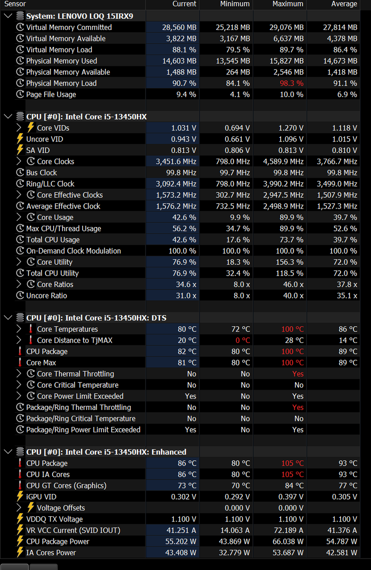Click the clock icon beside Virtual Memory Load

[x=20, y=50]
